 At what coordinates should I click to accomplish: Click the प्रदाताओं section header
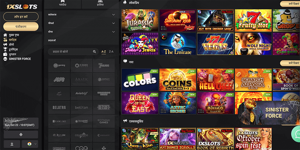coord(52,40)
